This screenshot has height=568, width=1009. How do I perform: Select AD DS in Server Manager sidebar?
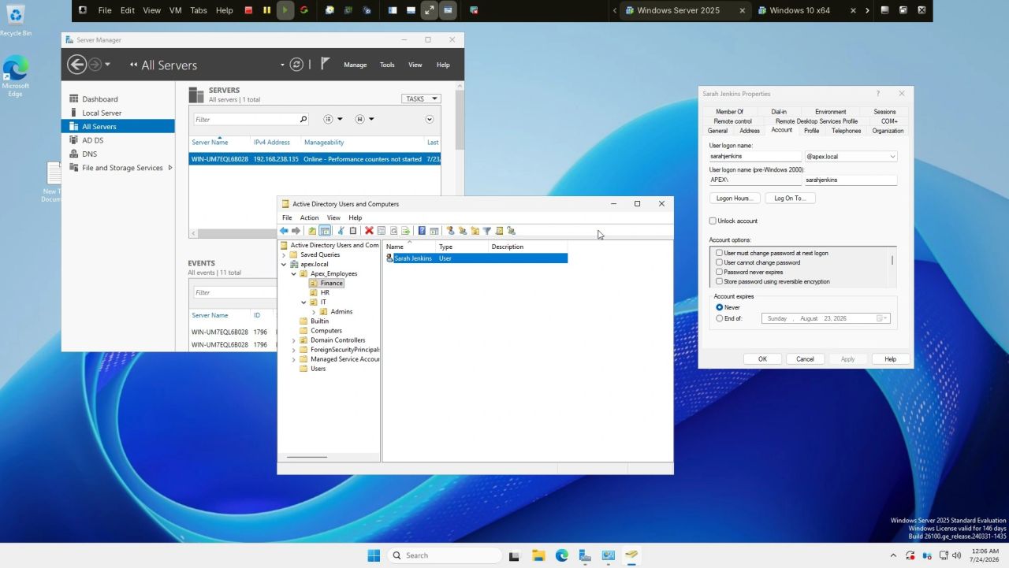[x=93, y=140]
